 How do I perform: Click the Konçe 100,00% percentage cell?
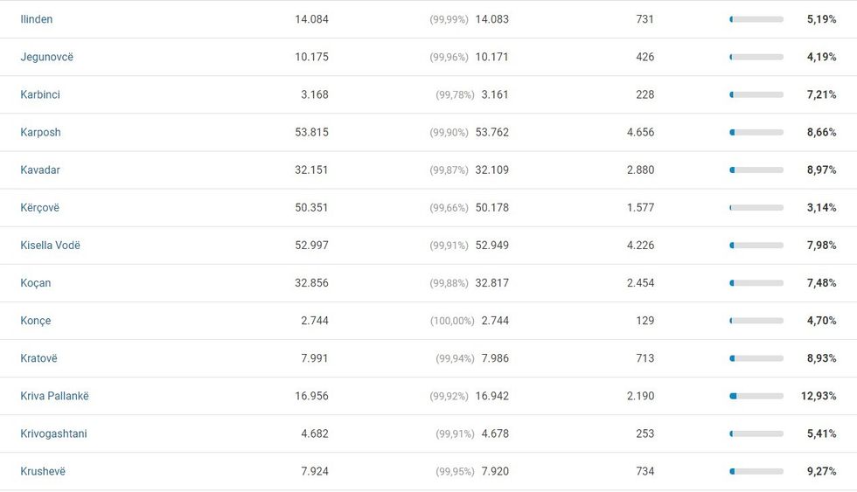pyautogui.click(x=452, y=321)
